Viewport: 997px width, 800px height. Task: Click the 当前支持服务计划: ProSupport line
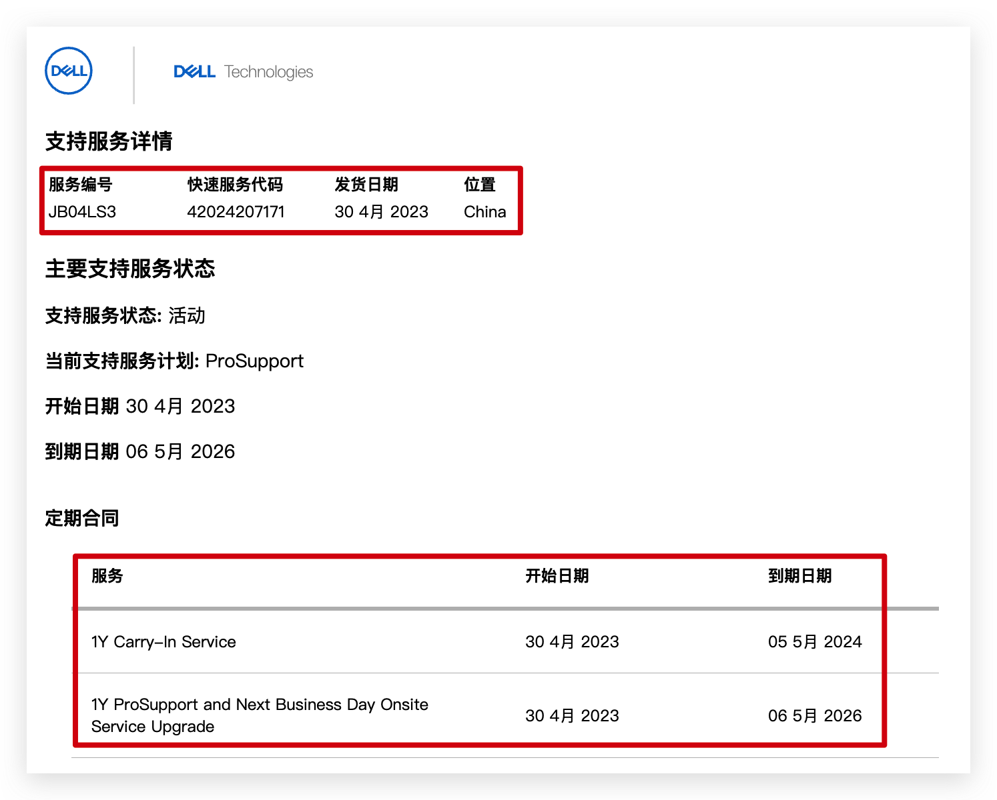click(174, 361)
